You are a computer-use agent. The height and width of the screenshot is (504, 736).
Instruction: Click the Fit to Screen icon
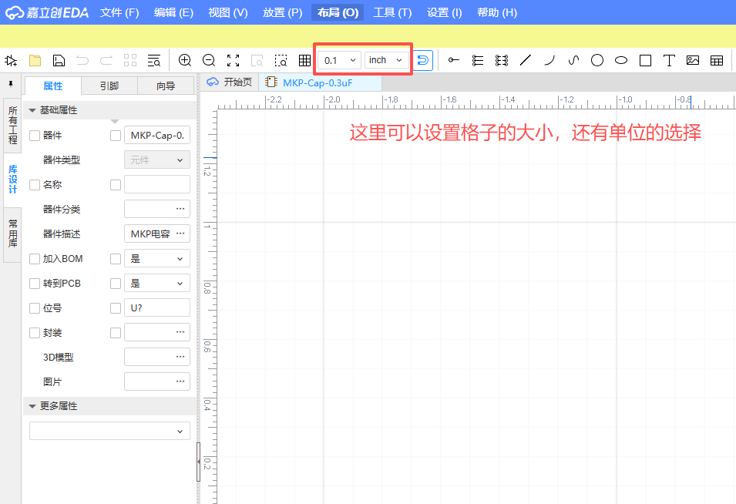tap(234, 59)
